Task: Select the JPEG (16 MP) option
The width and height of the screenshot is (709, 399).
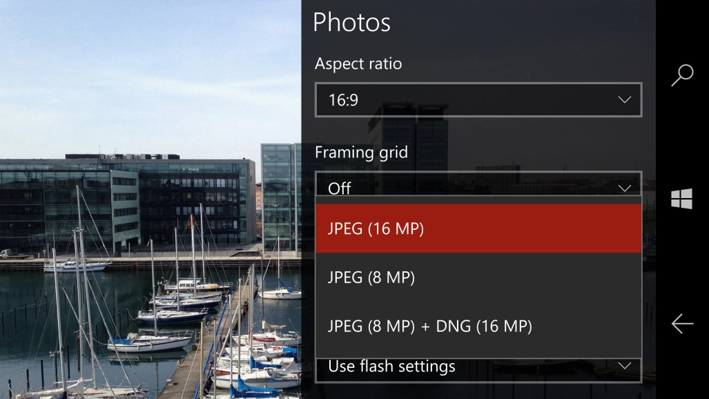Action: (x=478, y=228)
